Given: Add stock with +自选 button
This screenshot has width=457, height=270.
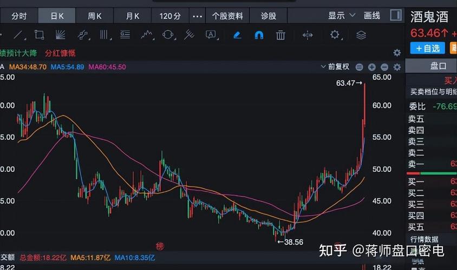Looking at the screenshot, I should pyautogui.click(x=427, y=48).
